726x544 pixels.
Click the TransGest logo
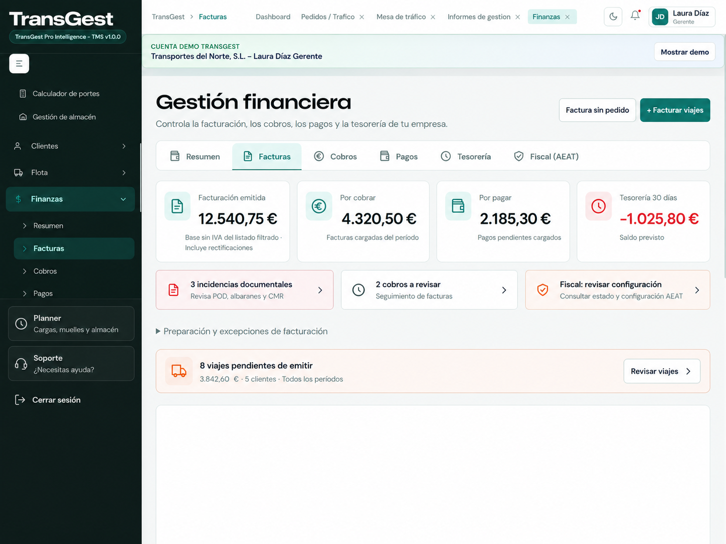click(61, 19)
